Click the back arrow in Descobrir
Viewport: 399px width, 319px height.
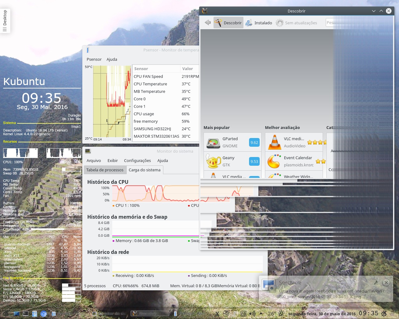click(x=208, y=23)
